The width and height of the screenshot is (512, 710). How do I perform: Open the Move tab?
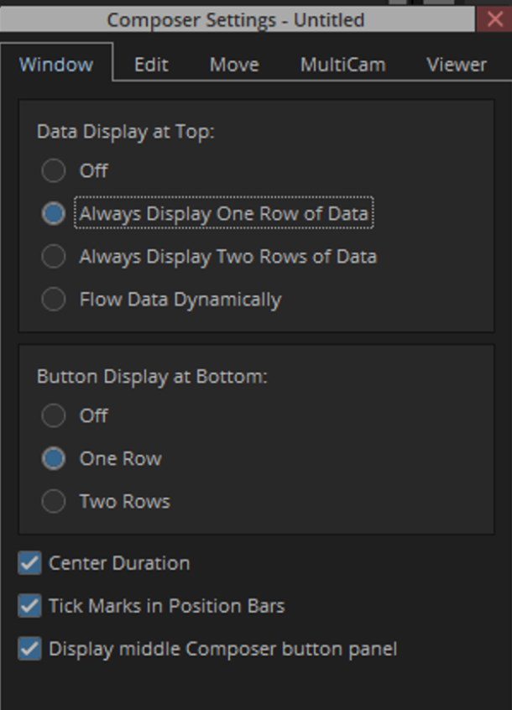tap(234, 65)
